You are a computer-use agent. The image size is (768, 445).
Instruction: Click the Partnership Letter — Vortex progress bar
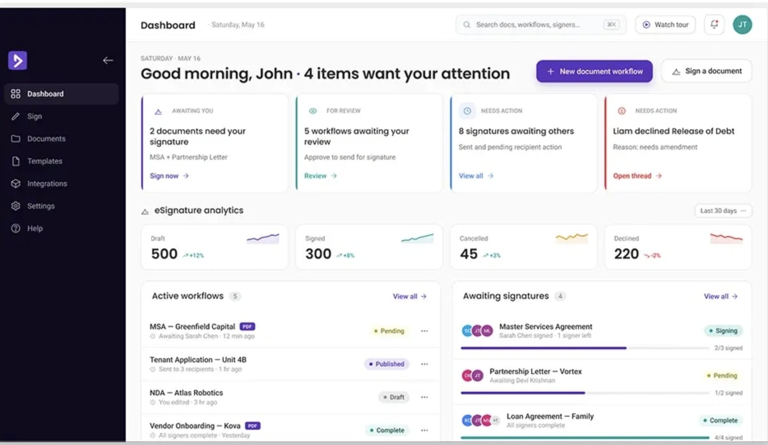coord(585,393)
